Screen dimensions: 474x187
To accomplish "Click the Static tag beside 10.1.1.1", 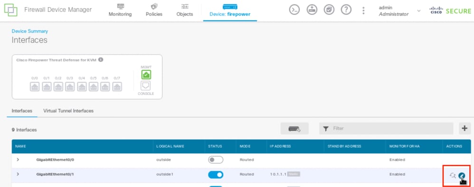I will 294,174.
